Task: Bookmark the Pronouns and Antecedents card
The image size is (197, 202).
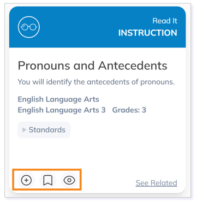Action: click(x=48, y=180)
